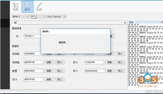Click the 请稍候... dialog title bar
The image size is (163, 94).
pos(76,31)
